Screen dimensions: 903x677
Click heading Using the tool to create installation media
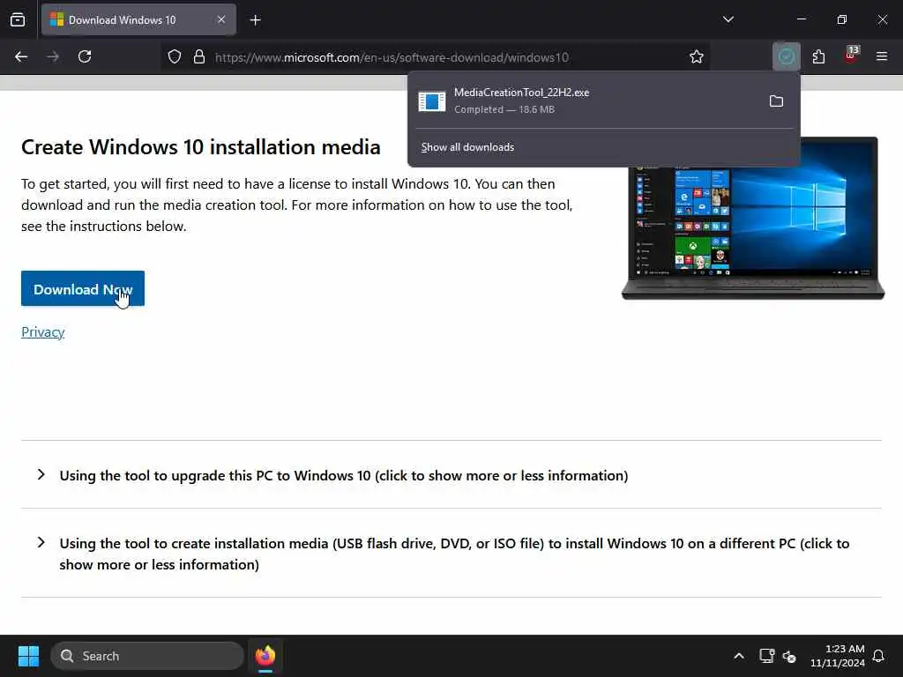tap(454, 554)
